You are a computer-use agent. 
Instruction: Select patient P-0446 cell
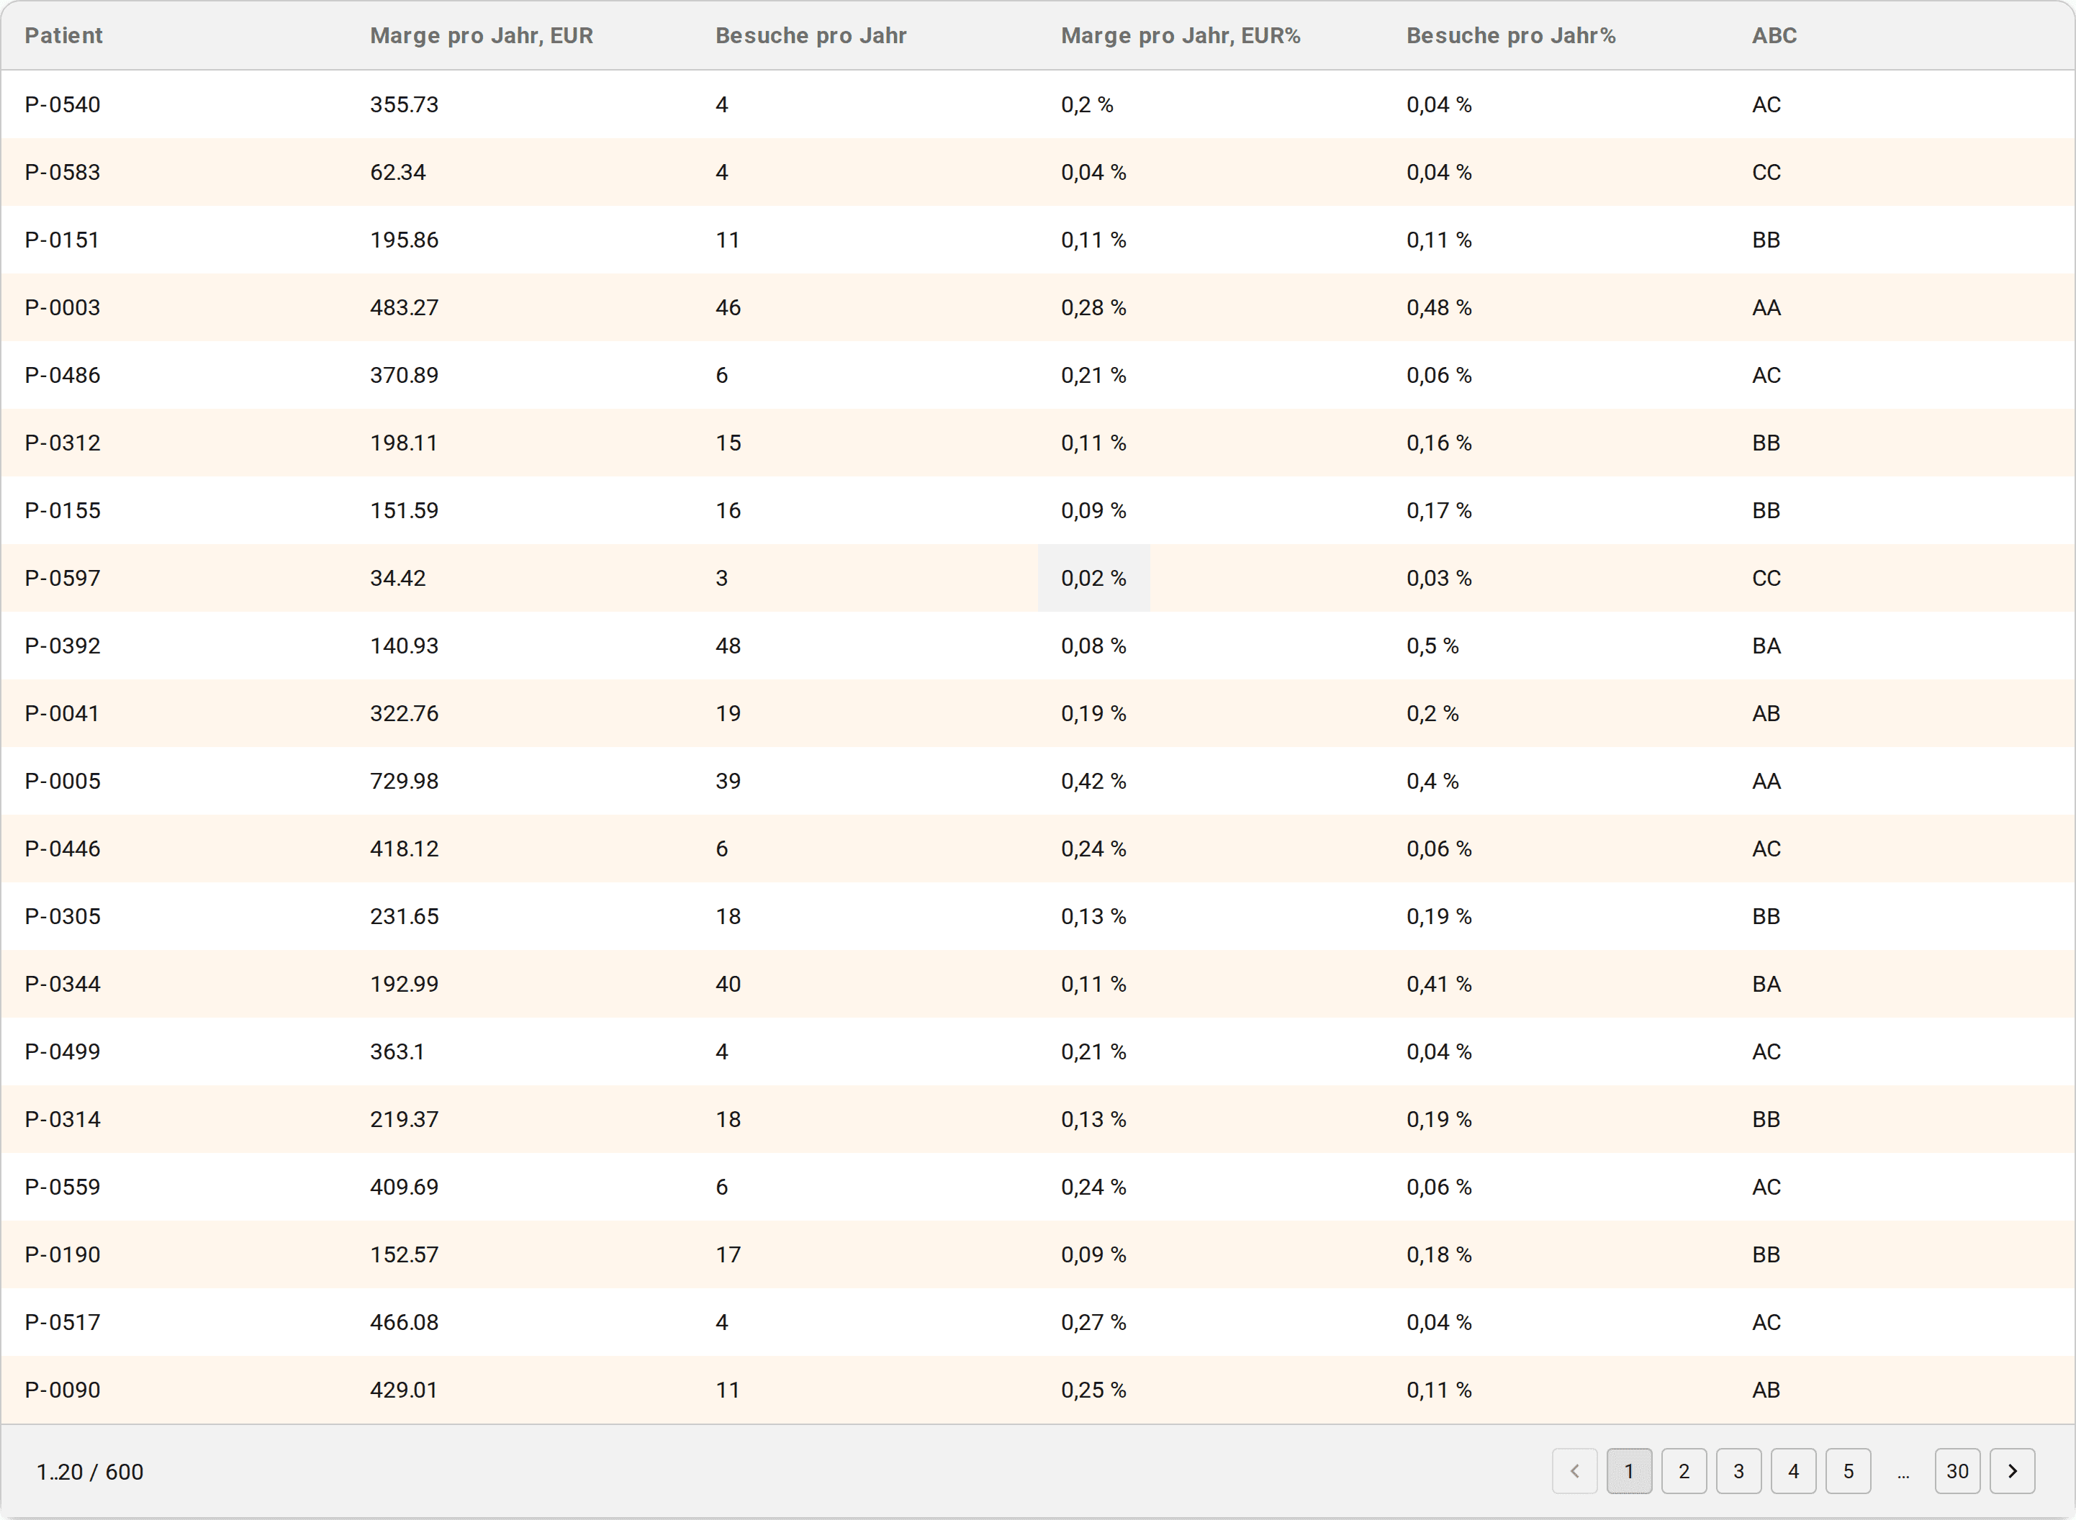63,849
